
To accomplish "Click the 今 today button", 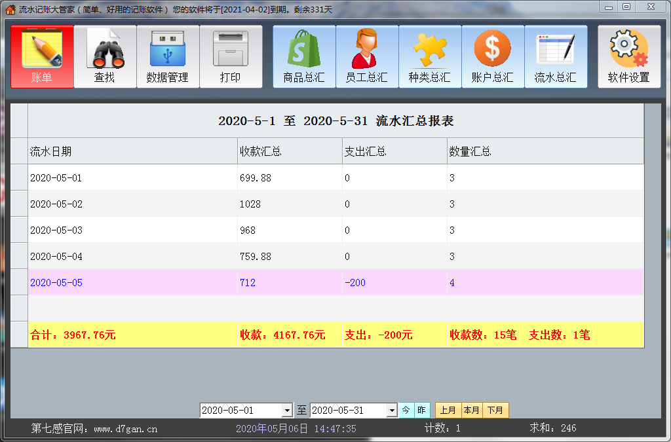I will pos(406,411).
